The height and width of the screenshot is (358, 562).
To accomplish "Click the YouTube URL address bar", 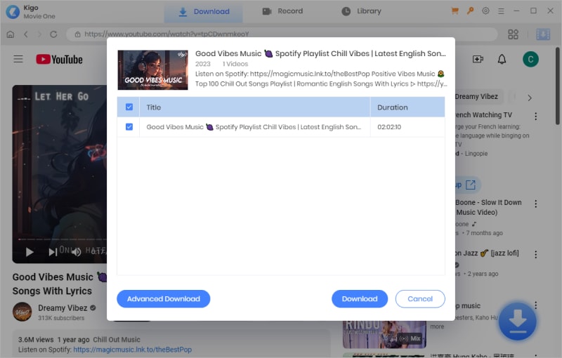I will [282, 34].
